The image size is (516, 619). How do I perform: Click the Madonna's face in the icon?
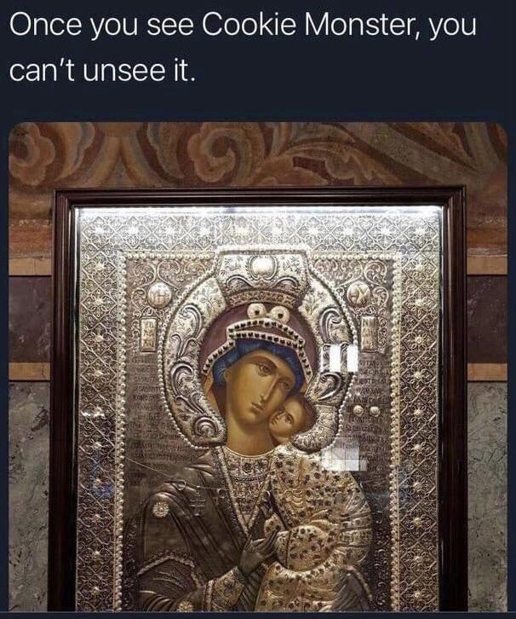[x=256, y=389]
